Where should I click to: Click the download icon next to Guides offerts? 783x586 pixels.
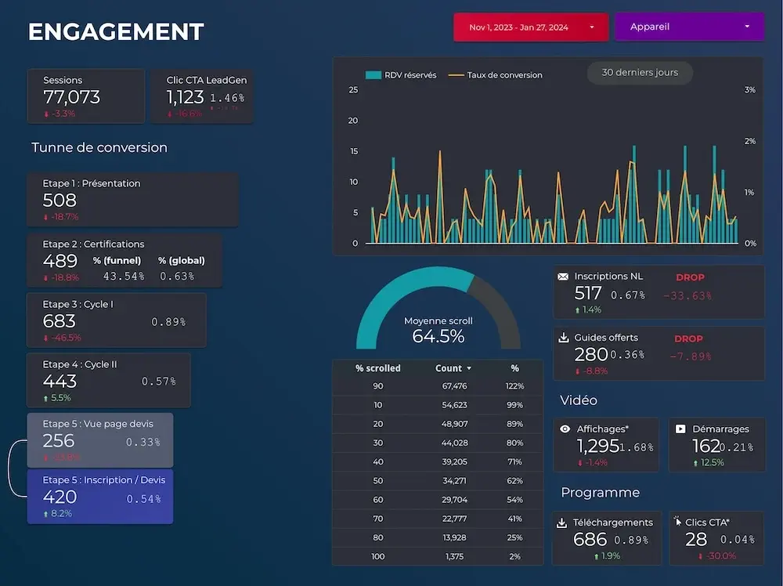tap(563, 338)
